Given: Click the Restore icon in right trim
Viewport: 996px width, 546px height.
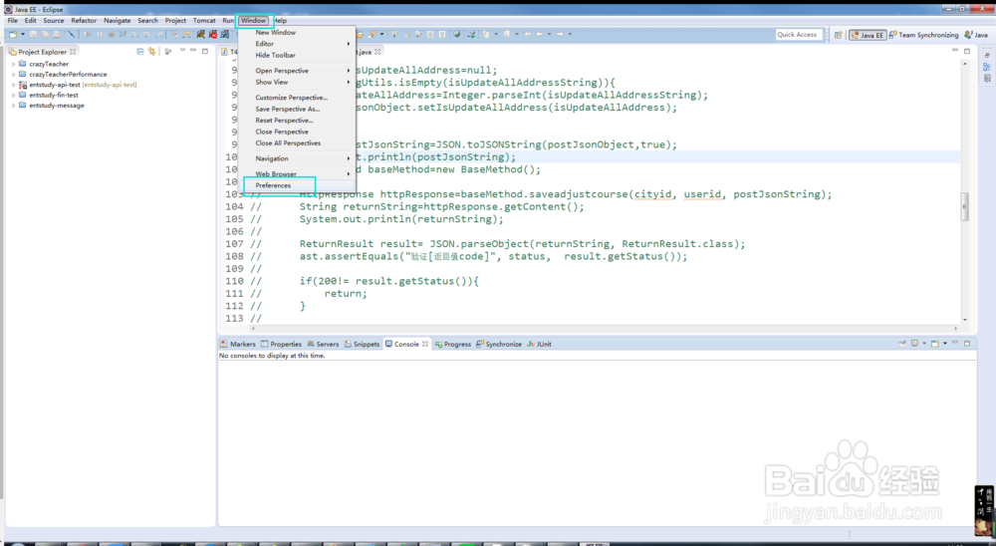Looking at the screenshot, I should coord(987,56).
